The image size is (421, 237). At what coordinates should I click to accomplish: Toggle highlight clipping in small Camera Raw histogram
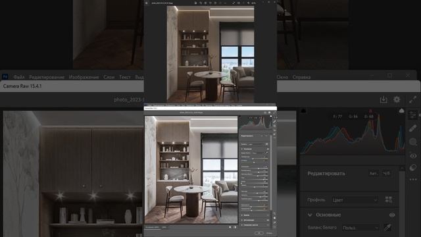click(x=271, y=116)
